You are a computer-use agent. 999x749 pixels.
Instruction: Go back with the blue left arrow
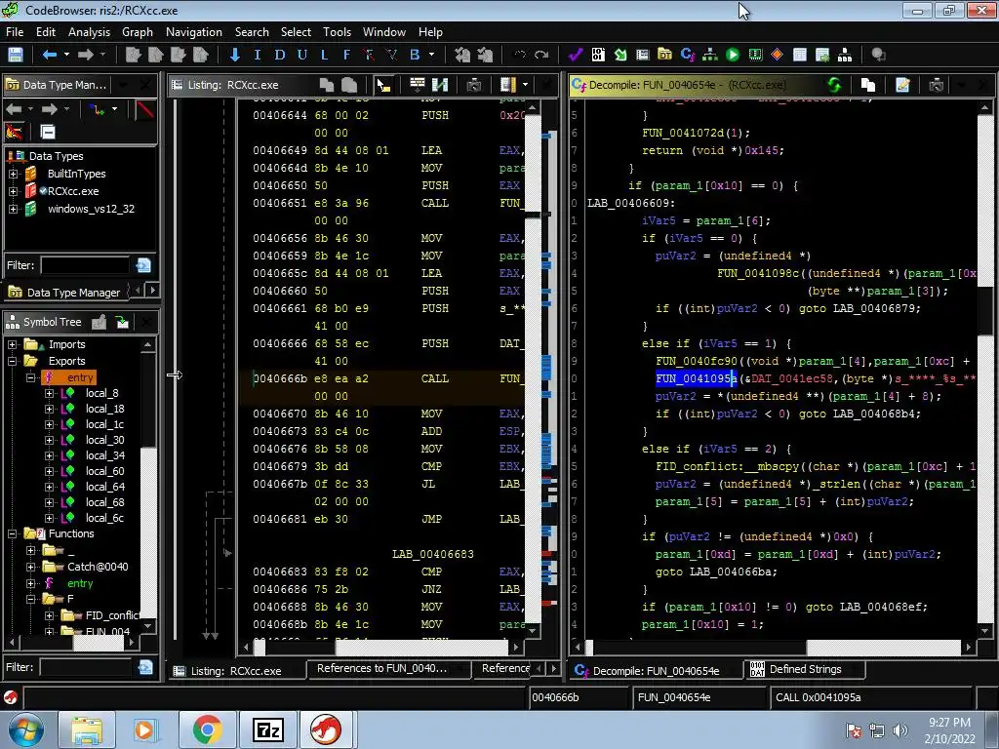coord(49,55)
